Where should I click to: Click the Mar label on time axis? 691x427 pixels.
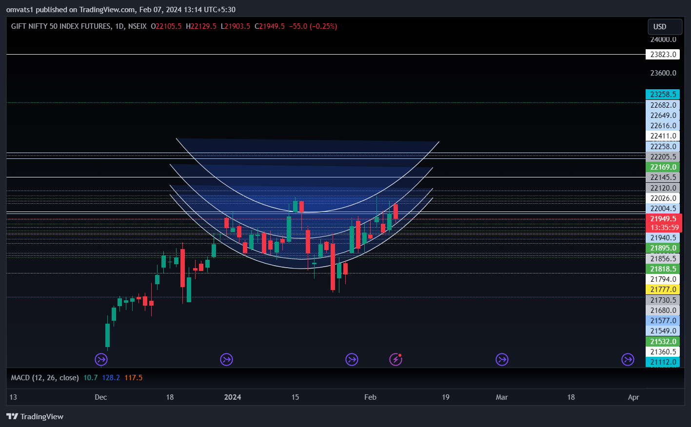502,397
